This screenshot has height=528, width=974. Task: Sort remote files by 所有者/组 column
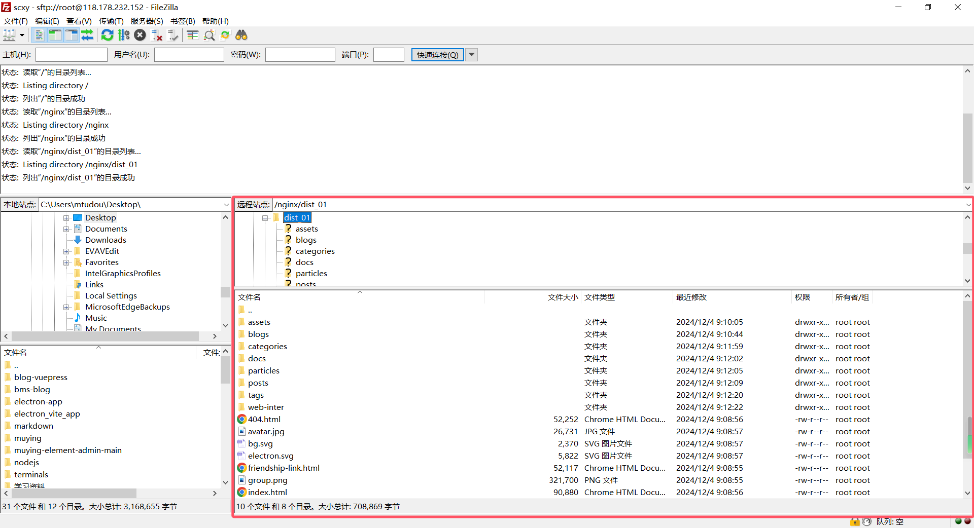tap(853, 297)
